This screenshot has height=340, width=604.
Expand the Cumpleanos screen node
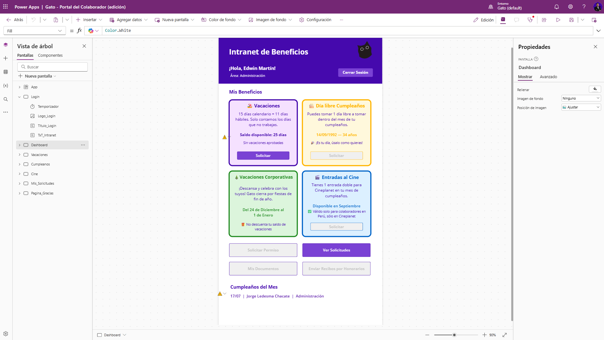pos(20,164)
